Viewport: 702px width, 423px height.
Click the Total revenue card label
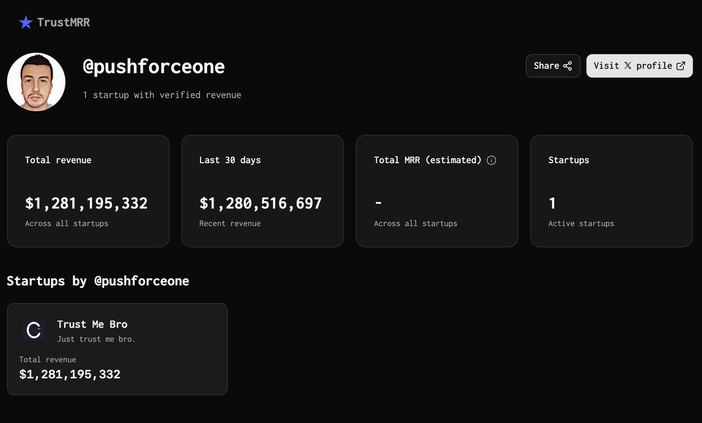(58, 160)
